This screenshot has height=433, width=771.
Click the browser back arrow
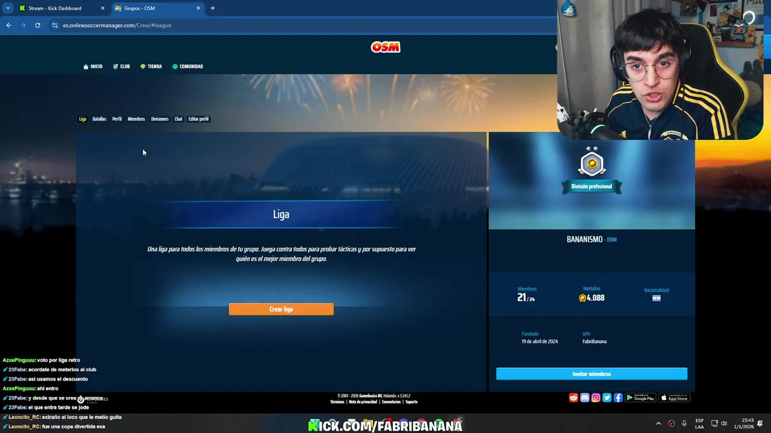pos(8,25)
